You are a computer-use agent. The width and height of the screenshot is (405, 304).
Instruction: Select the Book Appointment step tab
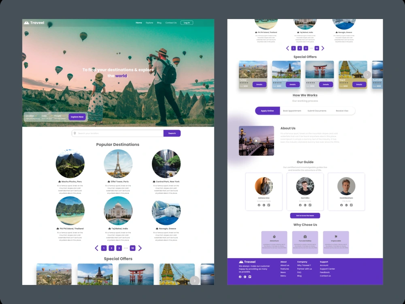click(292, 111)
